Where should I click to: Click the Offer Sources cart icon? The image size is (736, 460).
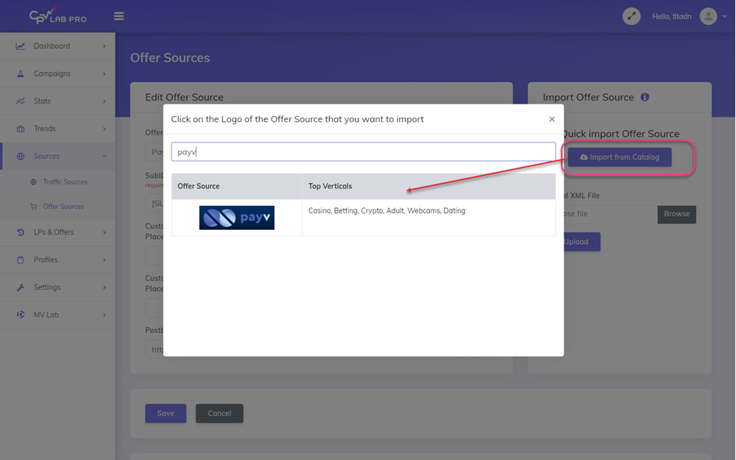33,206
